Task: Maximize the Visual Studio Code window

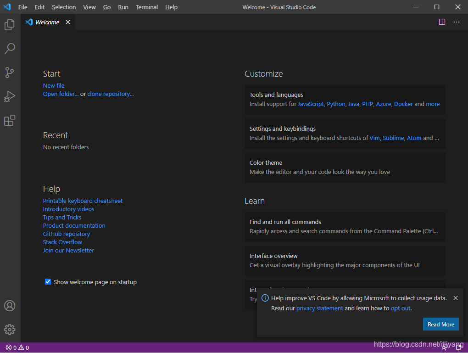Action: tap(437, 7)
